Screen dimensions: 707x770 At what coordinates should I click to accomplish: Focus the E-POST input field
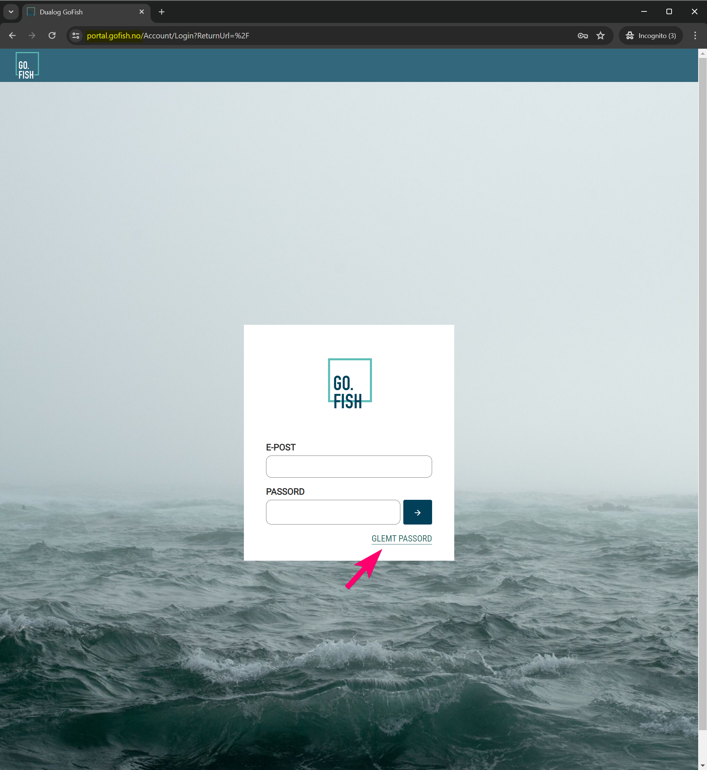click(x=349, y=467)
